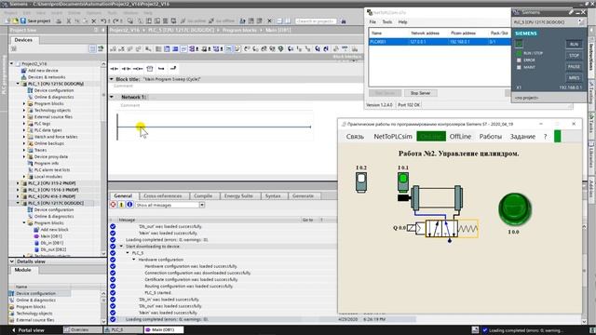Expand the PLC_2 device node
The height and width of the screenshot is (335, 596).
[x=18, y=183]
